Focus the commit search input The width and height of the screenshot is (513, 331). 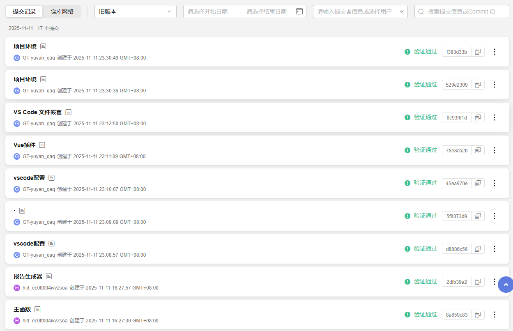coord(461,11)
